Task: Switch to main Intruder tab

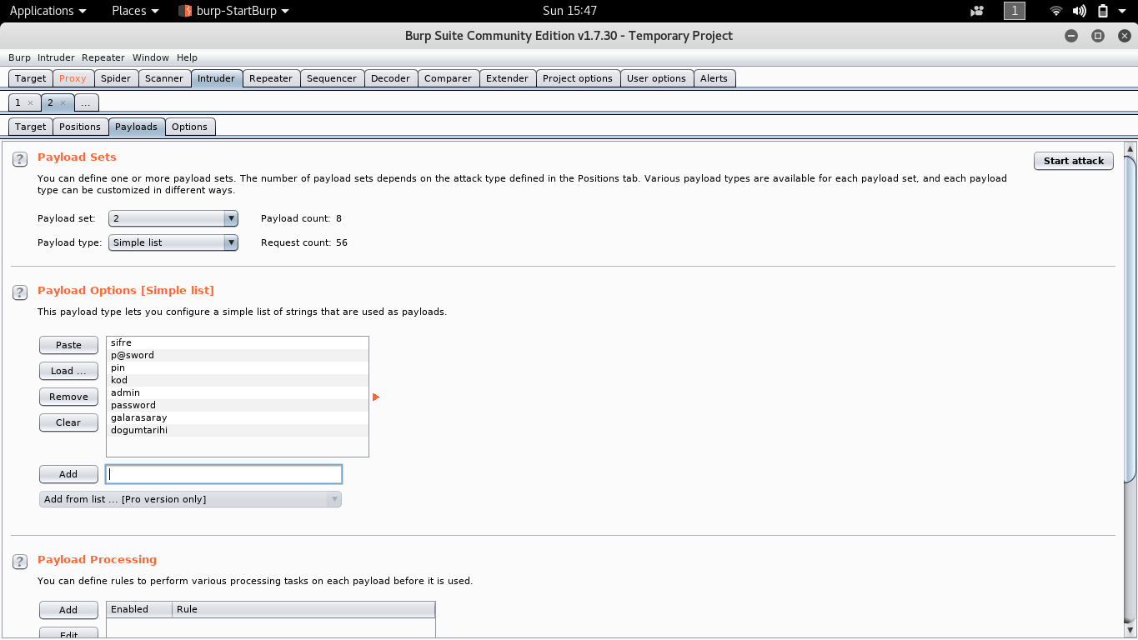Action: pyautogui.click(x=216, y=78)
